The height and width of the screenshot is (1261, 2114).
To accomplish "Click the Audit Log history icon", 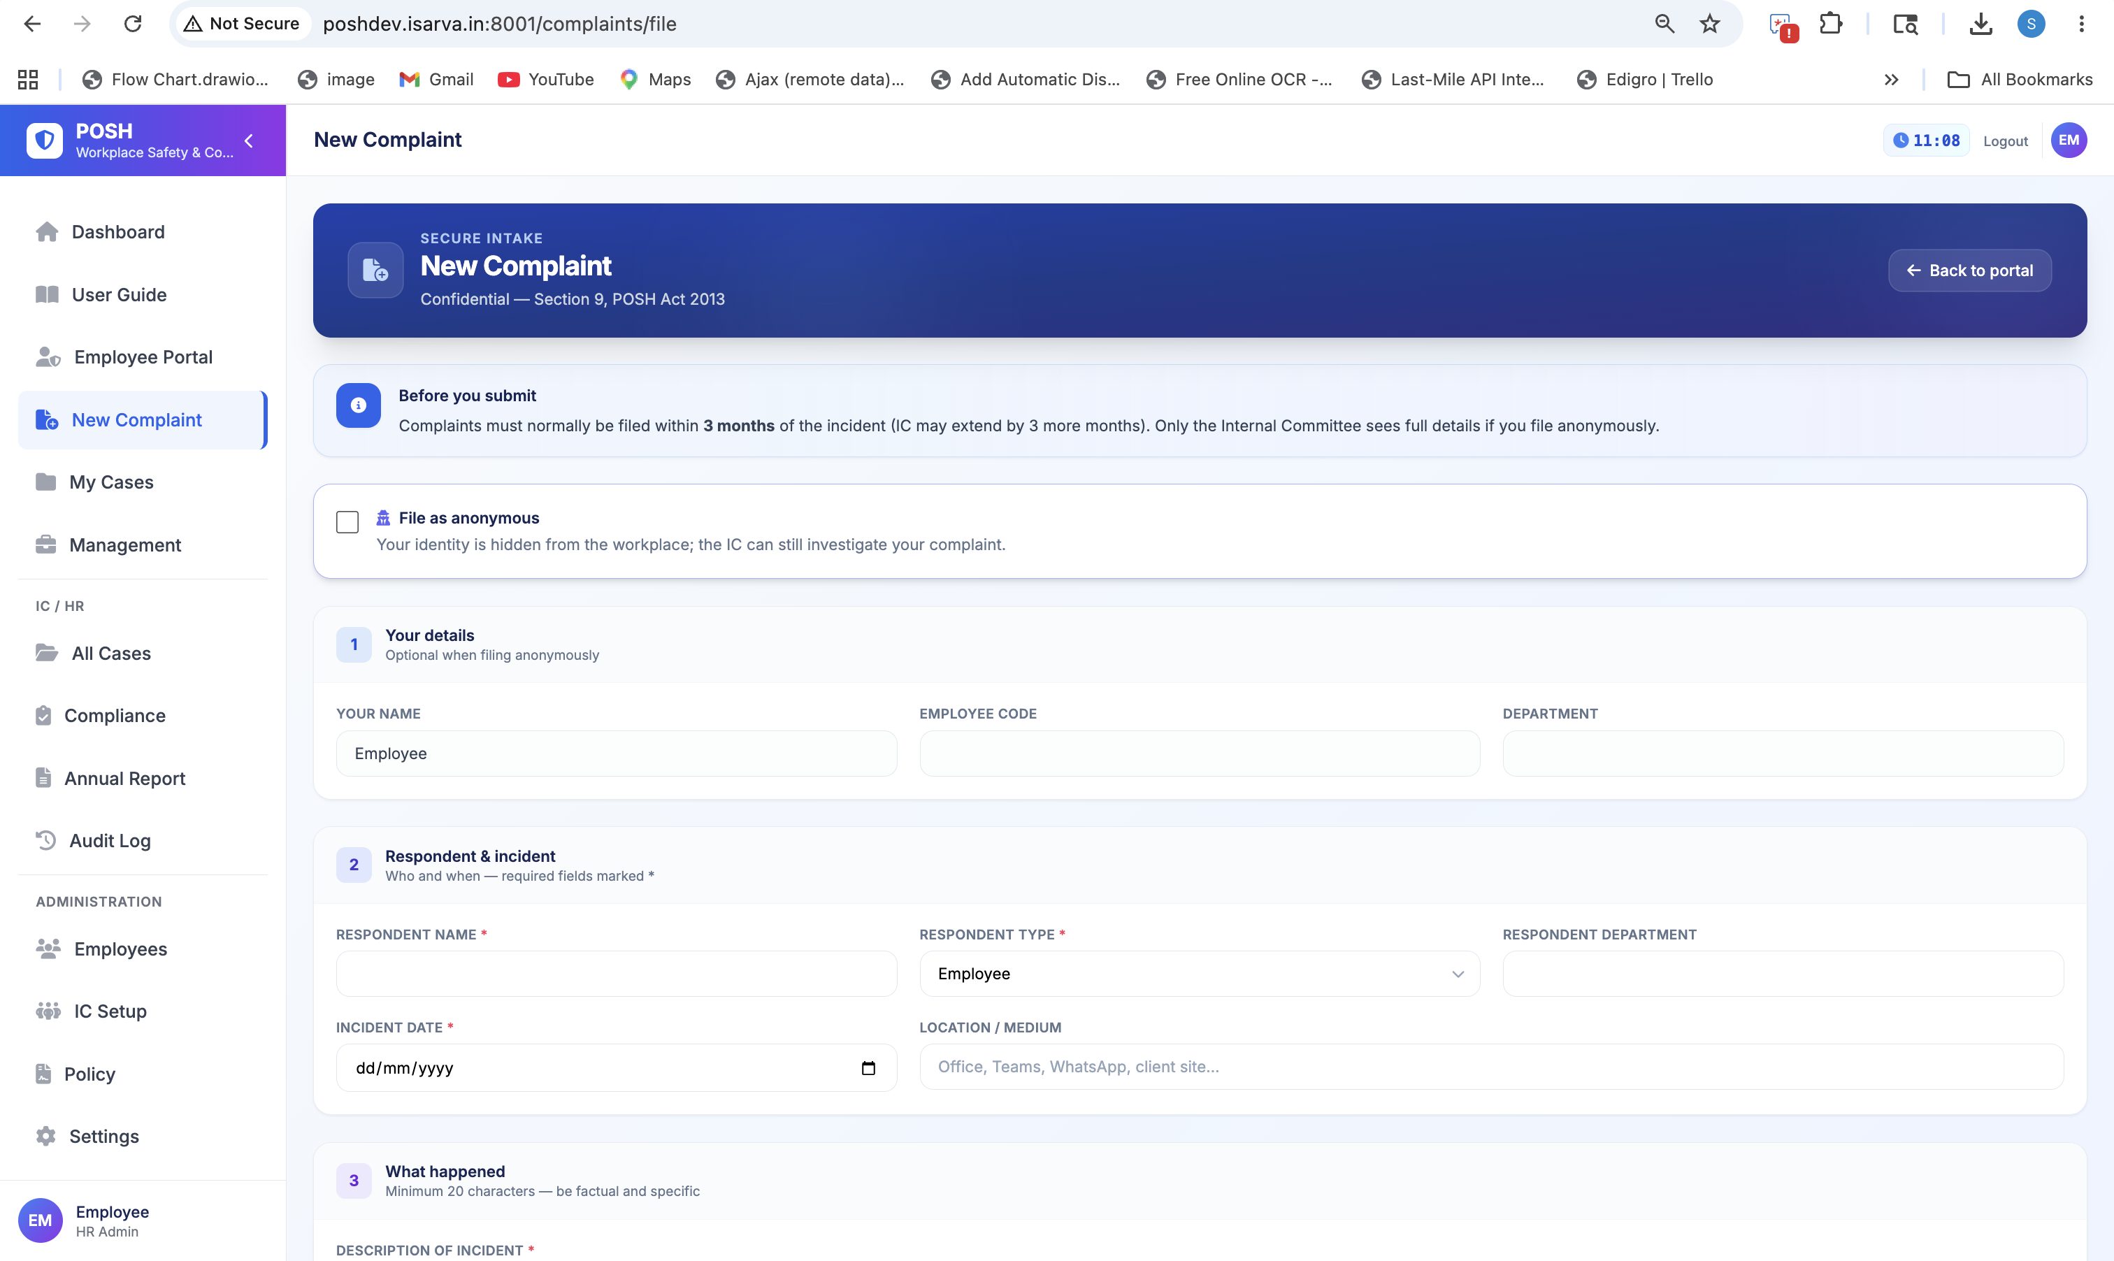I will [x=46, y=840].
